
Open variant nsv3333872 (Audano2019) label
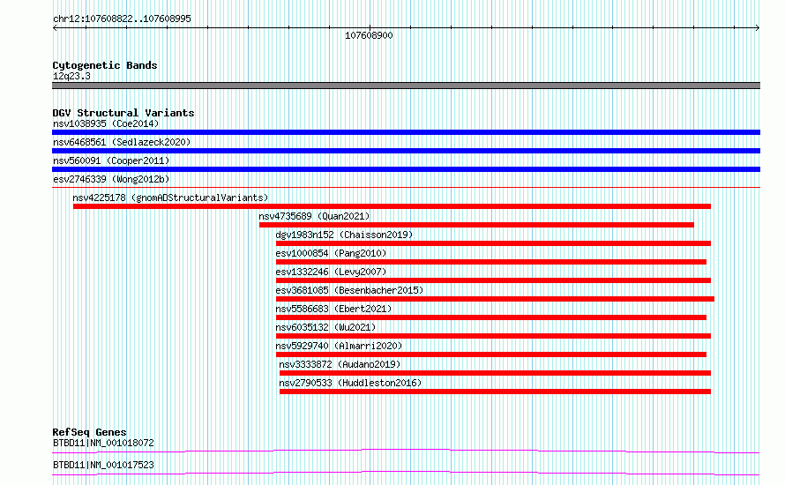point(340,364)
